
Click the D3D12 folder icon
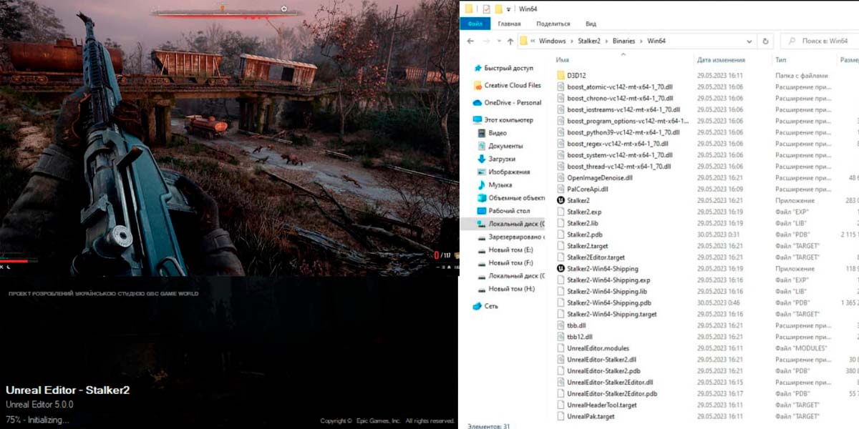pyautogui.click(x=561, y=75)
